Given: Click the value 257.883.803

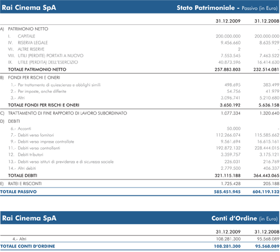Looking at the screenshot, I should coord(227,70).
